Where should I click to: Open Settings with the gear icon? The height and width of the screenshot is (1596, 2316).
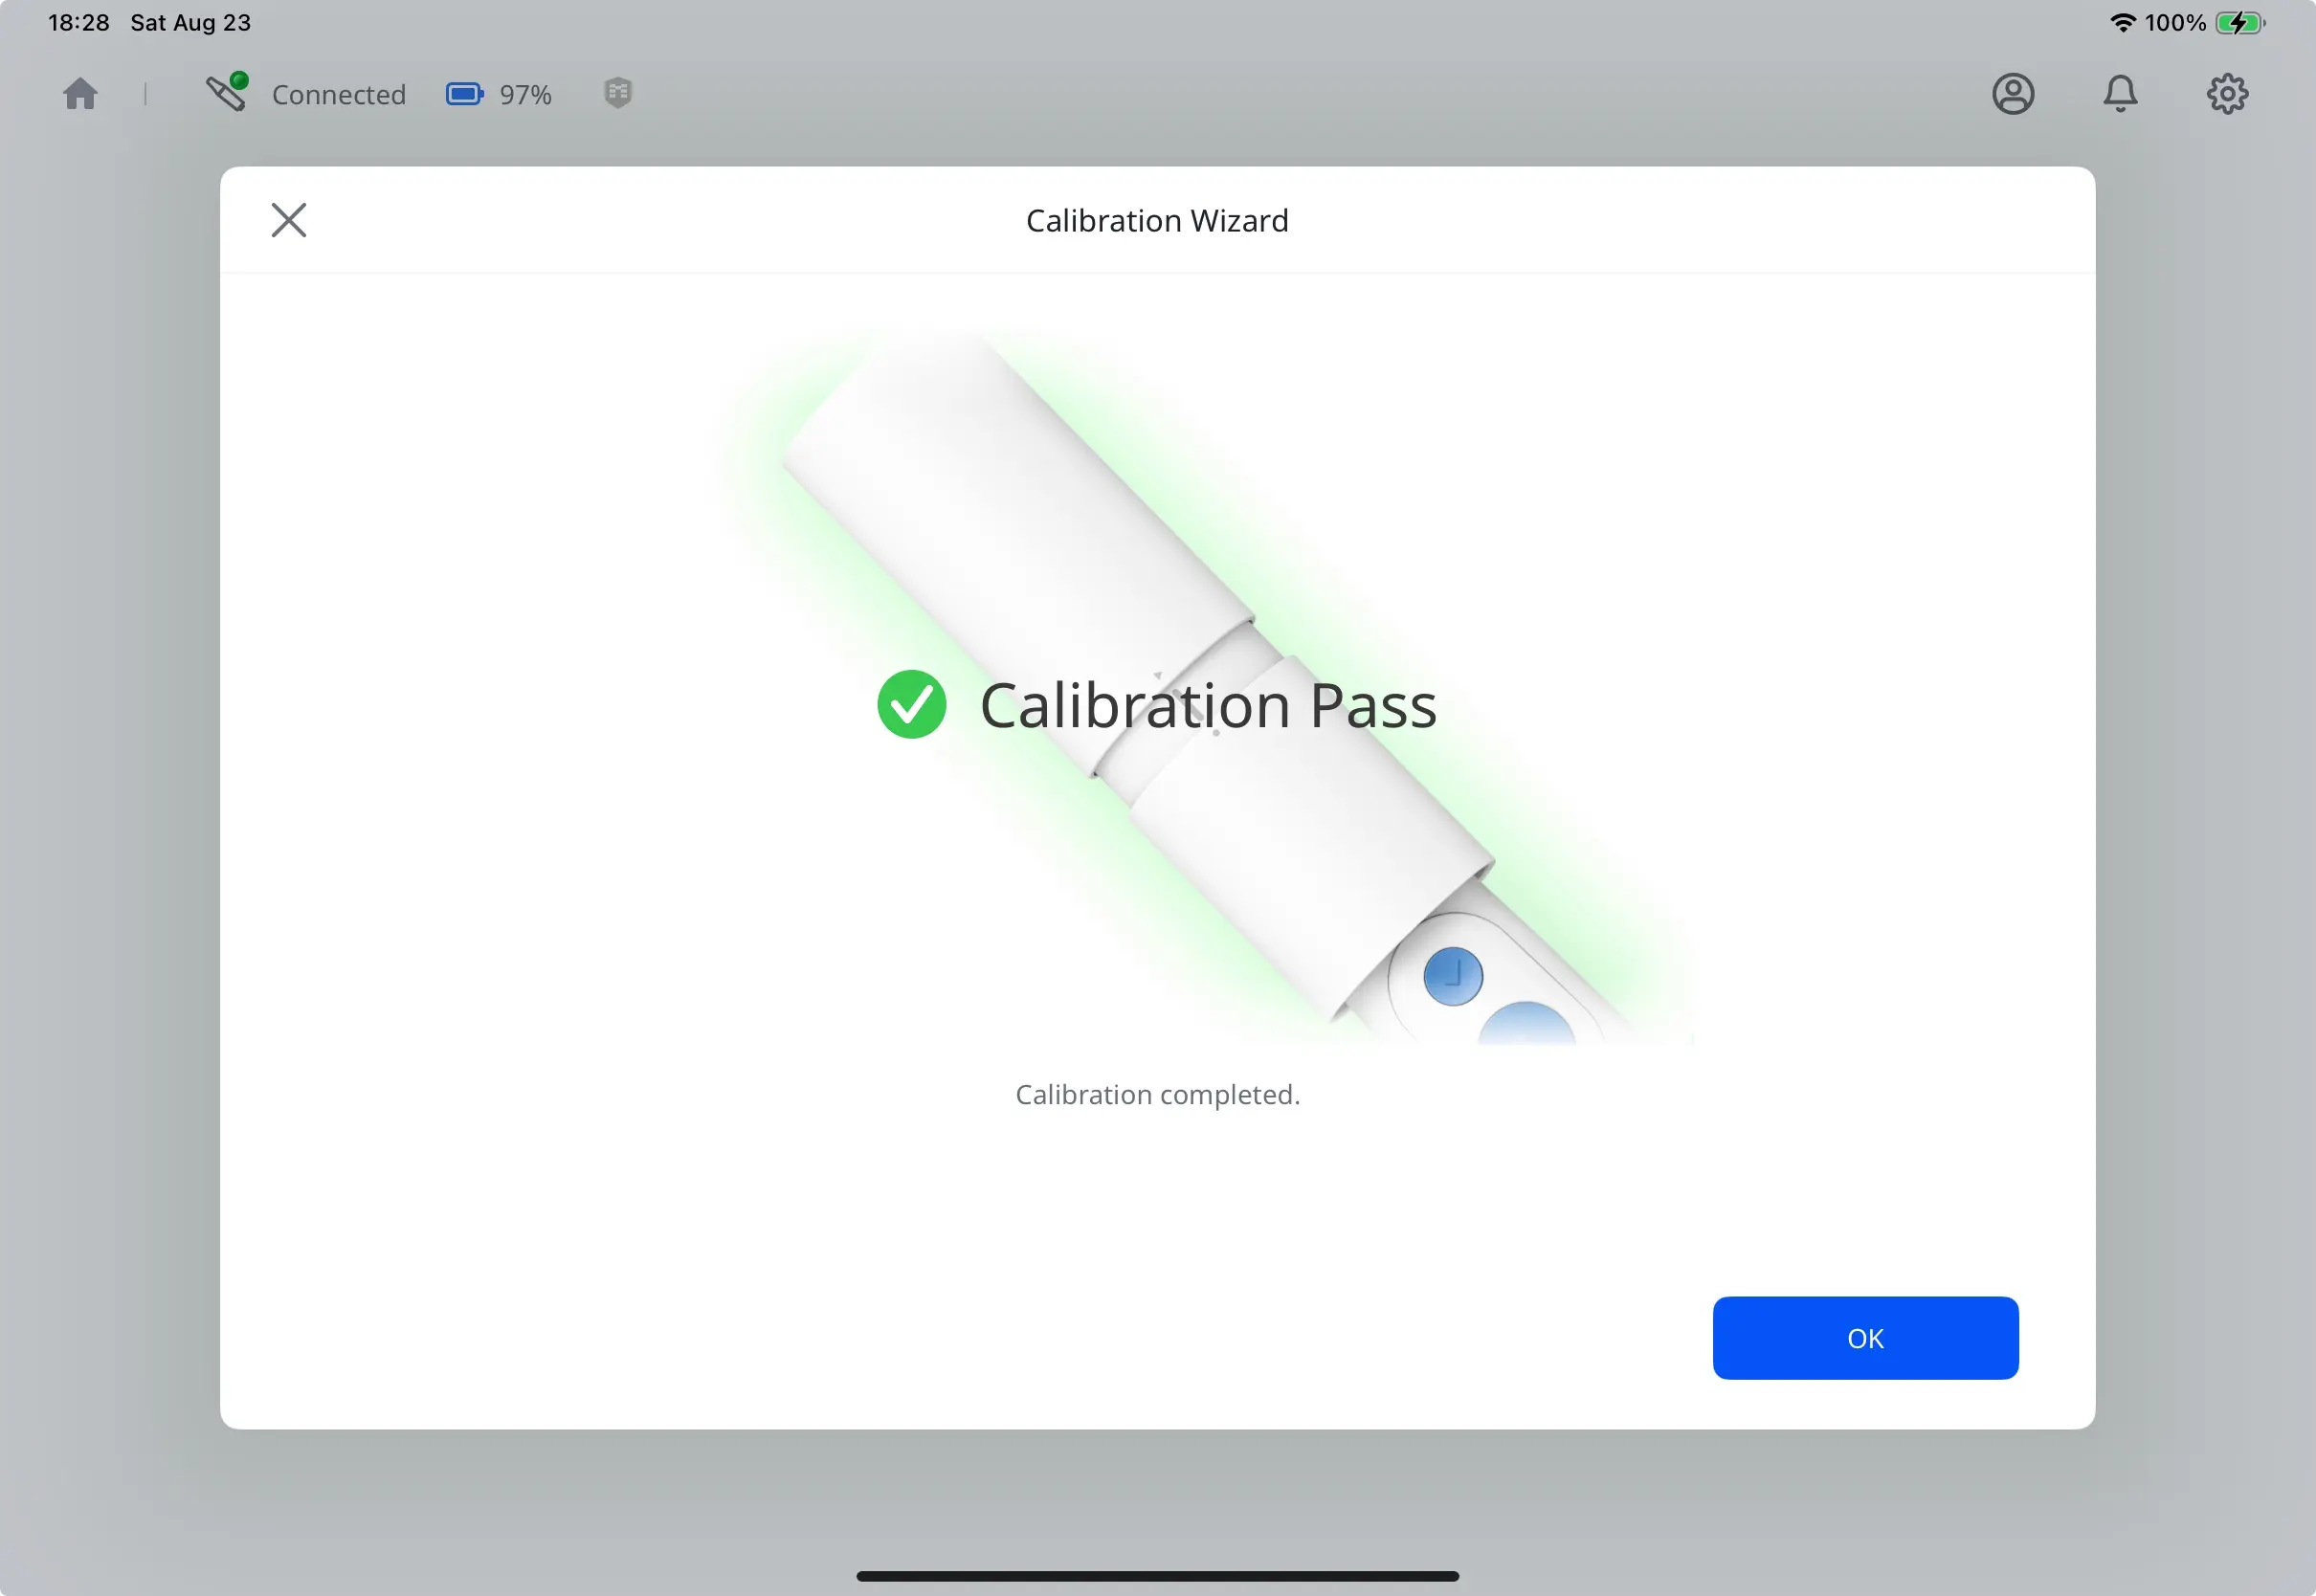pos(2228,93)
